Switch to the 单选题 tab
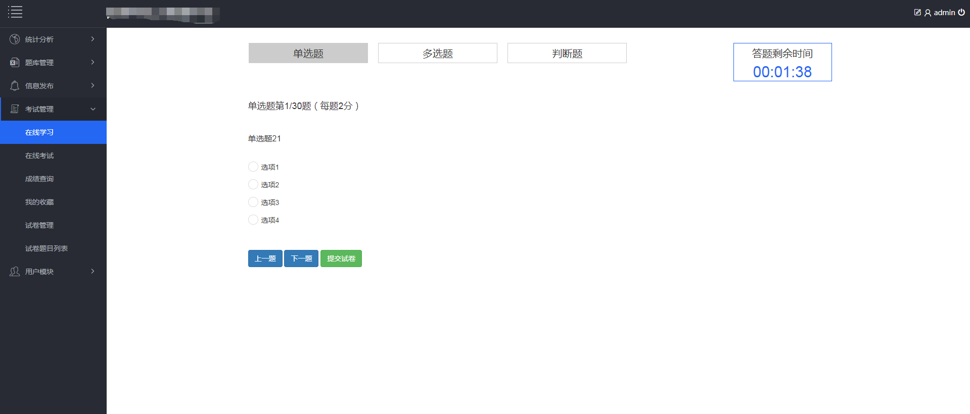This screenshot has width=970, height=414. 308,53
